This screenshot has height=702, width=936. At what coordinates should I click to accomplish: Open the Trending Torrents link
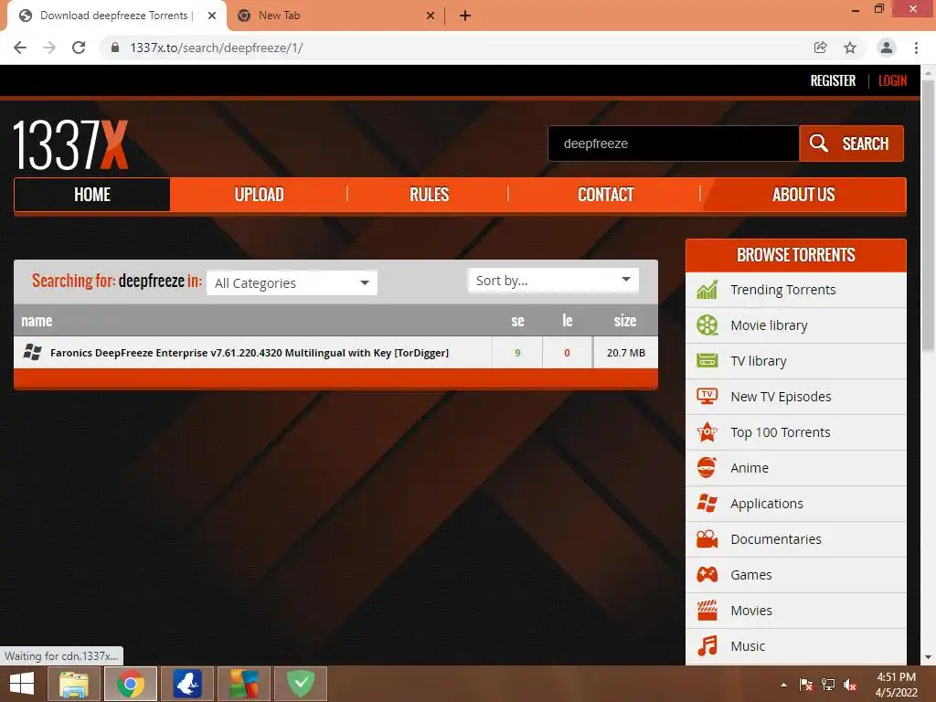782,290
